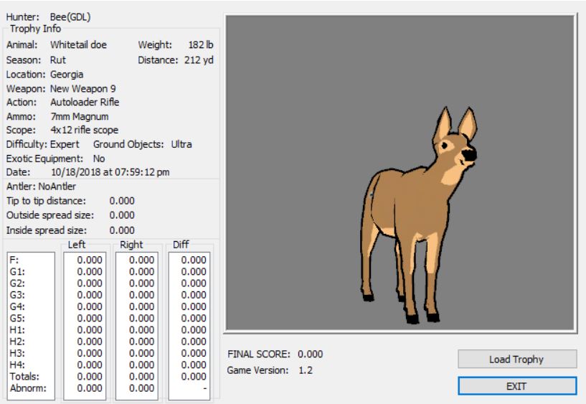Screen dimensions: 586x404
Task: Click the 212 yd distance value
Action: pyautogui.click(x=198, y=60)
